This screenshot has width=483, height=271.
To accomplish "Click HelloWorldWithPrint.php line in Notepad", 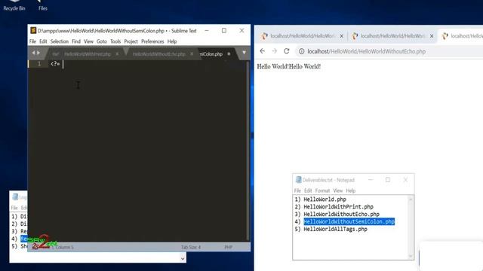I will [x=334, y=207].
